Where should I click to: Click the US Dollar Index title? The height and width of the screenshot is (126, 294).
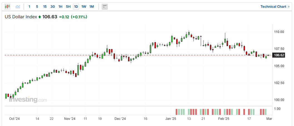pyautogui.click(x=21, y=17)
